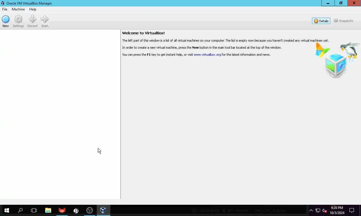Click the VirtualBox title bar icon
This screenshot has width=361, height=216.
pos(3,3)
